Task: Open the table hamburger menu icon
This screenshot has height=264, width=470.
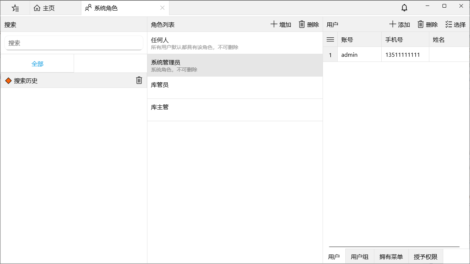Action: click(330, 40)
